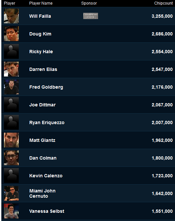Viewport: 175px width, 221px height.
Task: Open Matt Glantz's player photo
Action: coord(11,140)
